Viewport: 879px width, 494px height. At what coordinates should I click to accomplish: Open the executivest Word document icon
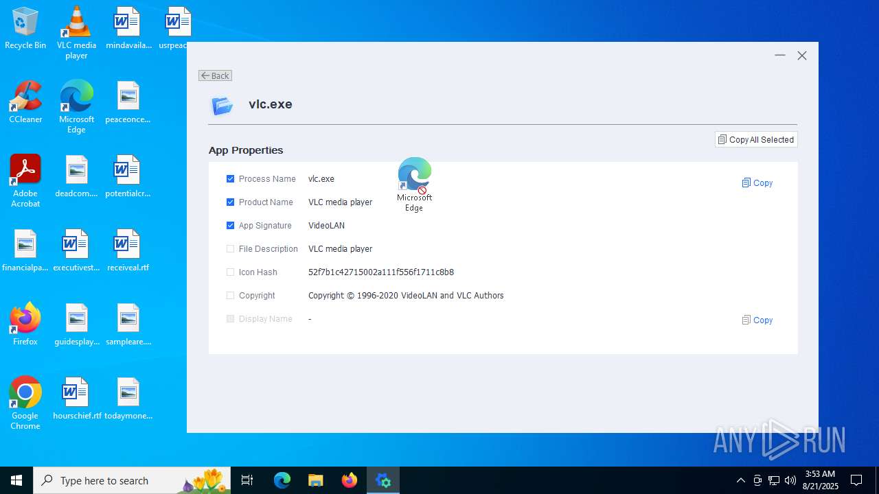[x=76, y=250]
